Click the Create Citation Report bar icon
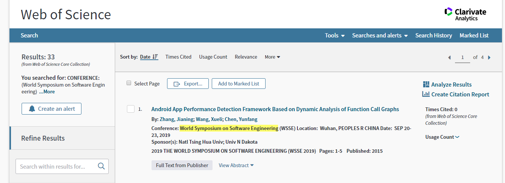Image resolution: width=505 pixels, height=183 pixels. [x=426, y=94]
